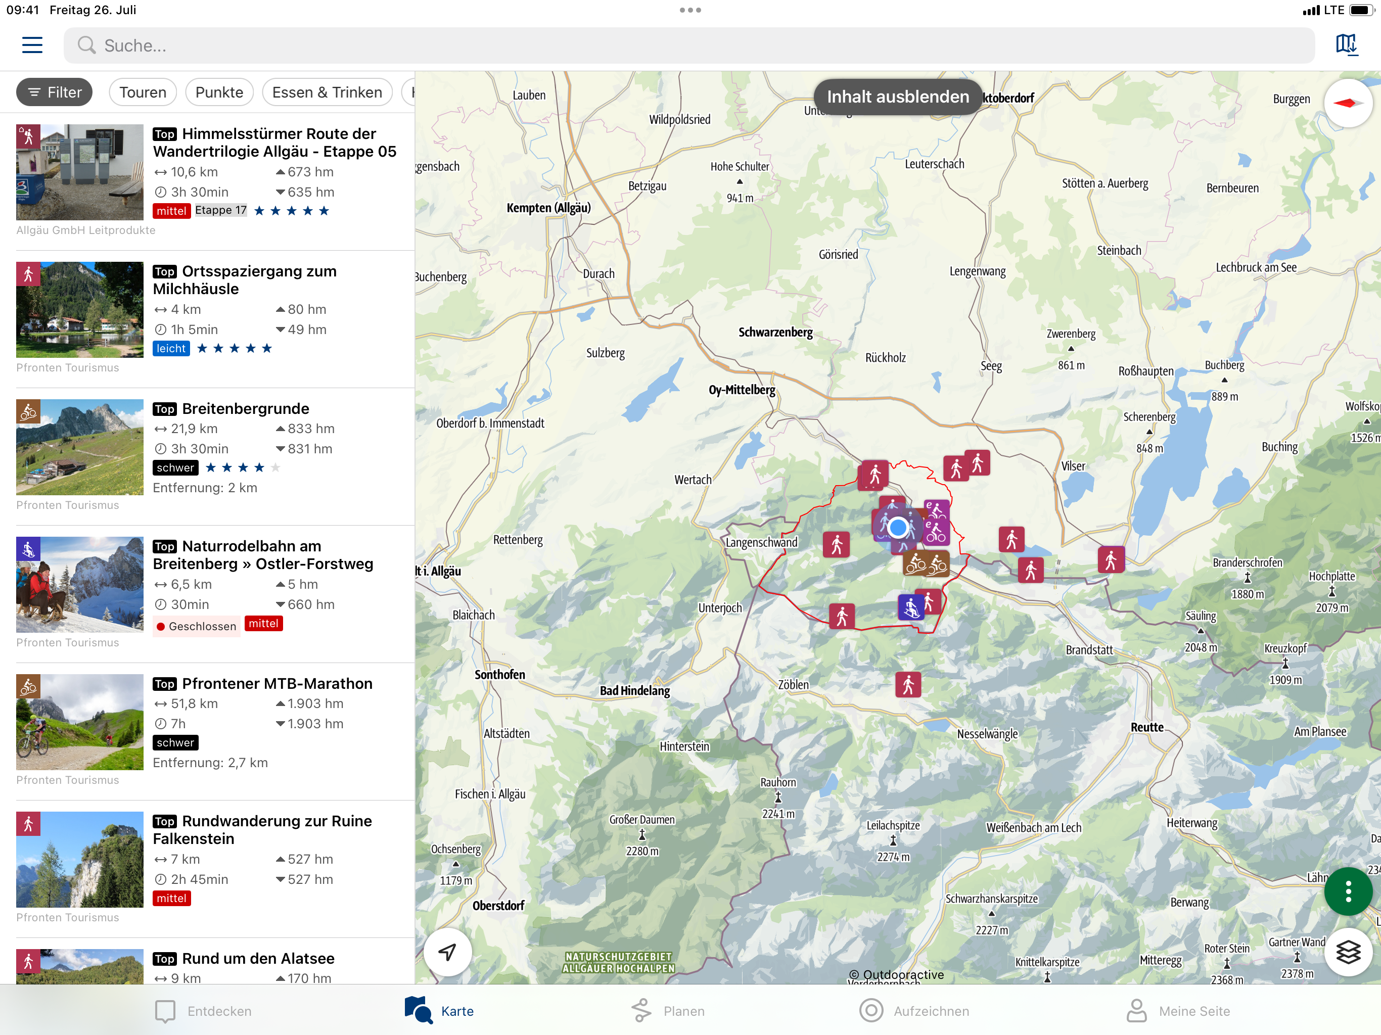Hide content with Inhalt ausblenden
The image size is (1381, 1035).
tap(897, 97)
